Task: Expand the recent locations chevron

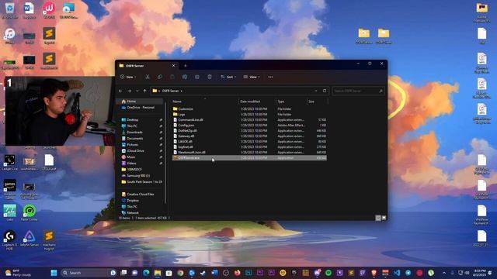Action: (x=137, y=91)
